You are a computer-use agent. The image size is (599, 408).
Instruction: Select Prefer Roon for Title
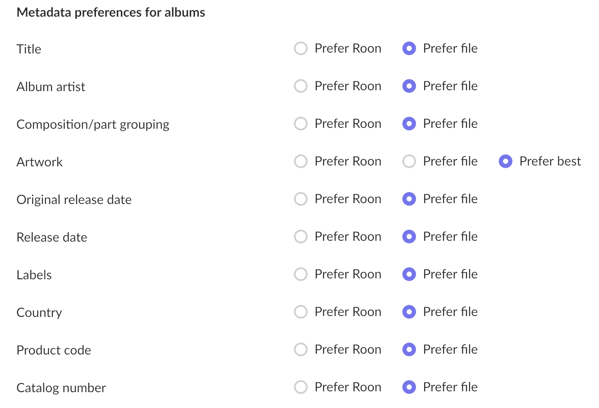(x=301, y=48)
